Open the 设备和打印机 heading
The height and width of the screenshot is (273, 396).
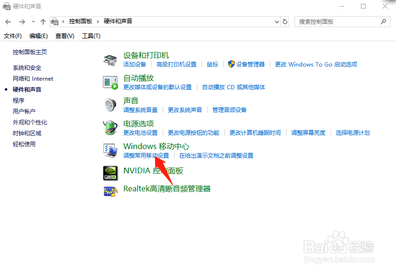(x=146, y=56)
